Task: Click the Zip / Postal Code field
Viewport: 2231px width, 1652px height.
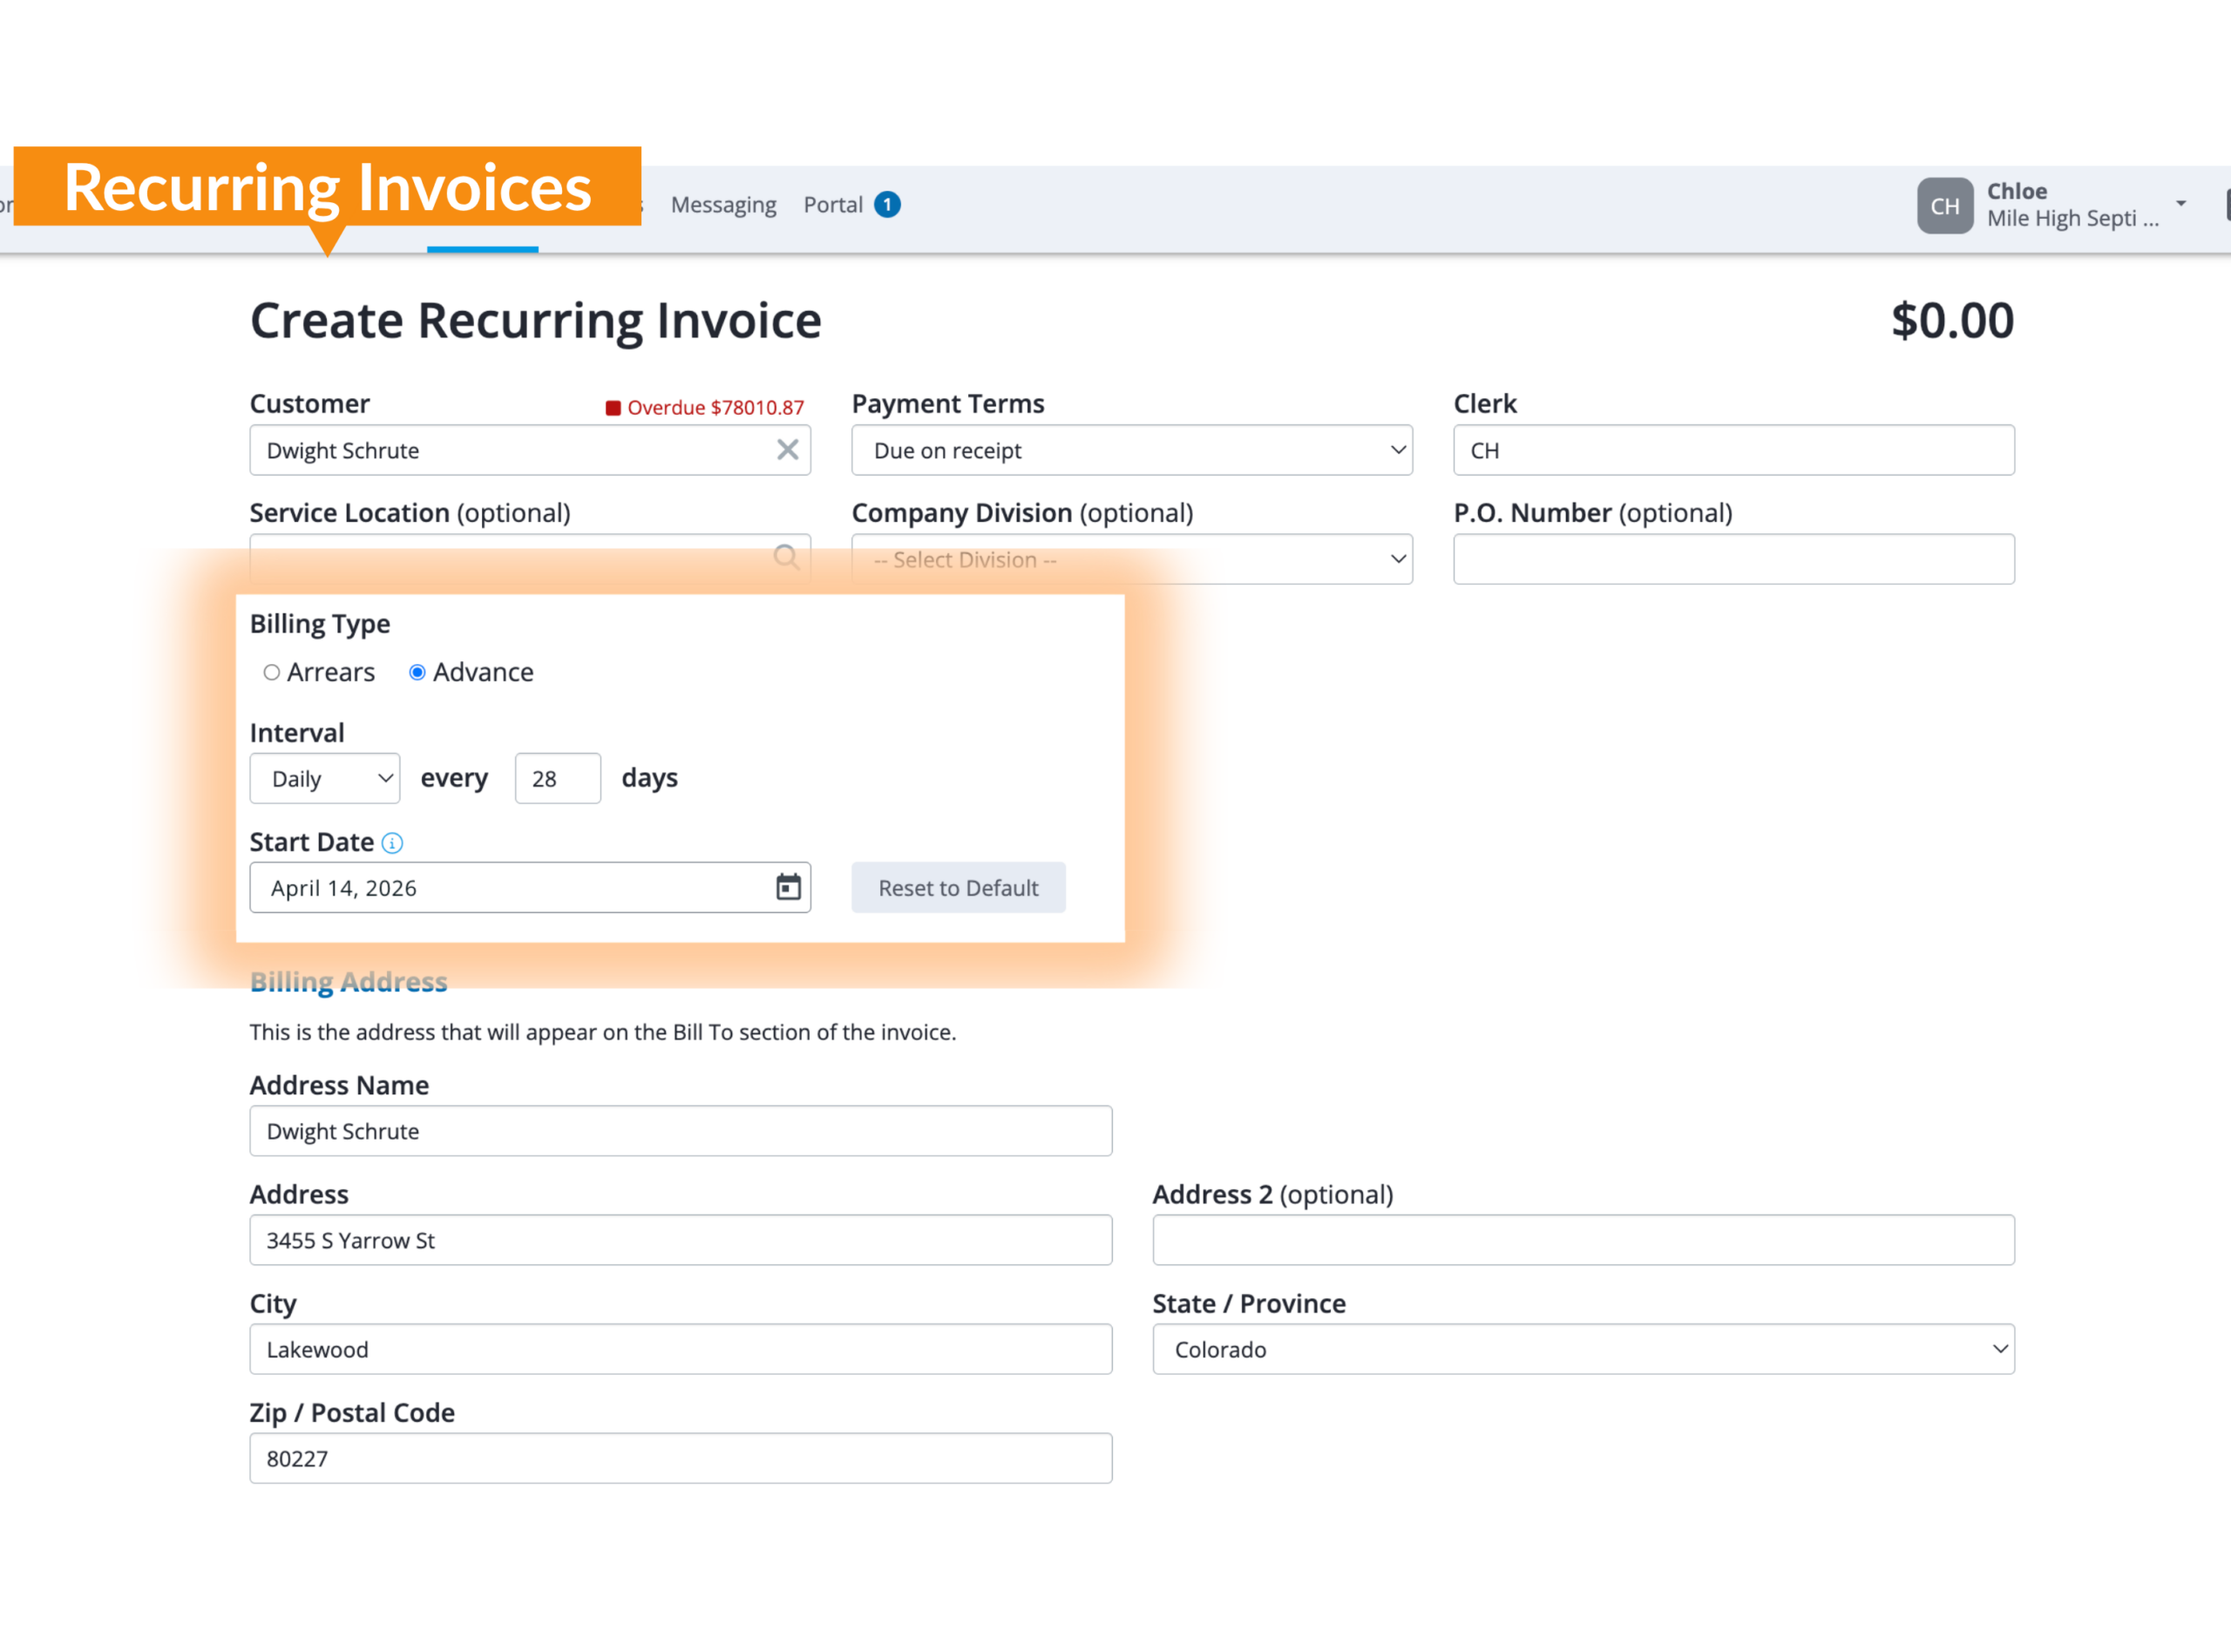Action: (x=680, y=1458)
